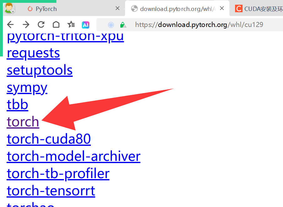This screenshot has width=283, height=207.
Task: Click the user profile avatar icon
Action: (x=9, y=8)
